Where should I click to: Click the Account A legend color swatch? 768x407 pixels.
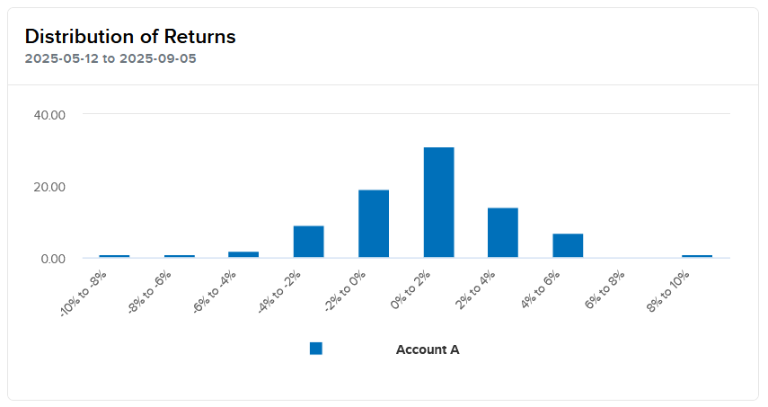point(315,349)
